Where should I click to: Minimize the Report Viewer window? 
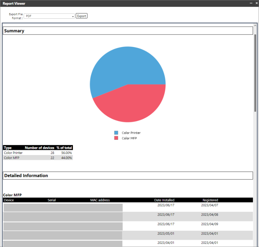pyautogui.click(x=251, y=3)
